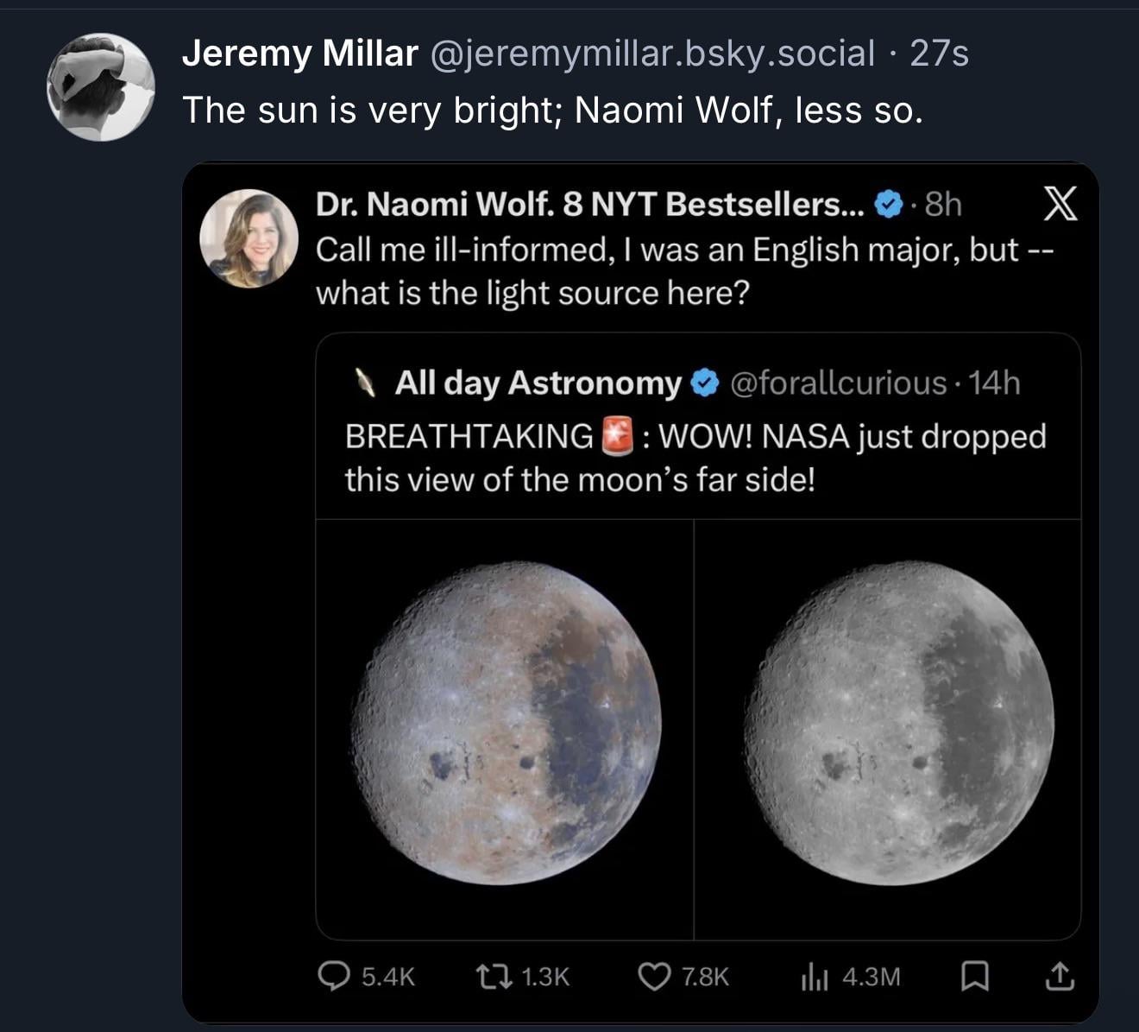
Task: Open the grayscale moon image
Action: [x=897, y=723]
